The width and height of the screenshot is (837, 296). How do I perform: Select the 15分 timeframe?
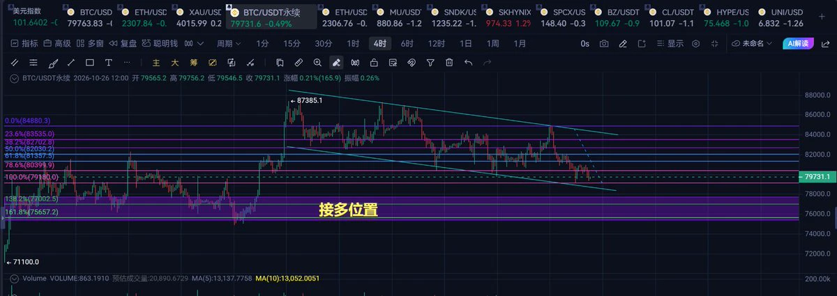[x=292, y=43]
